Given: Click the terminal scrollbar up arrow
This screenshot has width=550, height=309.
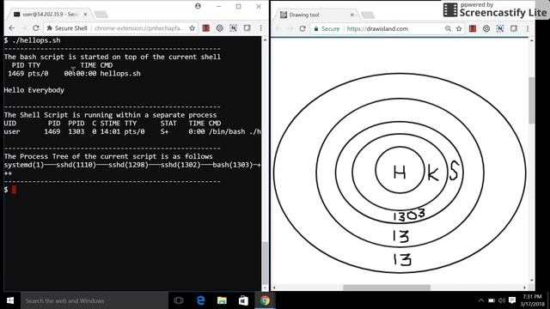Looking at the screenshot, I should click(266, 40).
